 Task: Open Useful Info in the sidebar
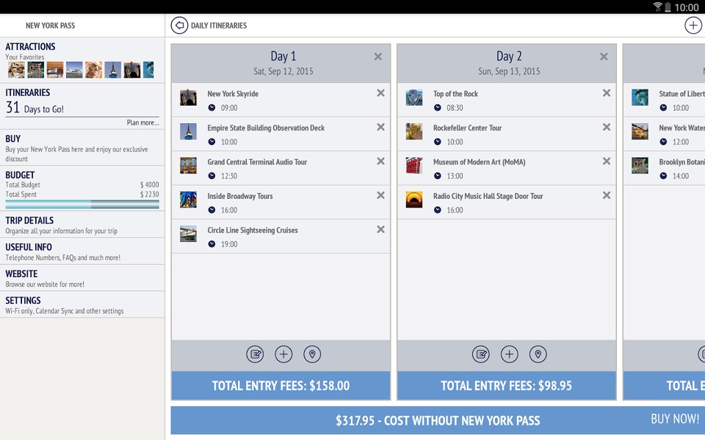coord(82,252)
